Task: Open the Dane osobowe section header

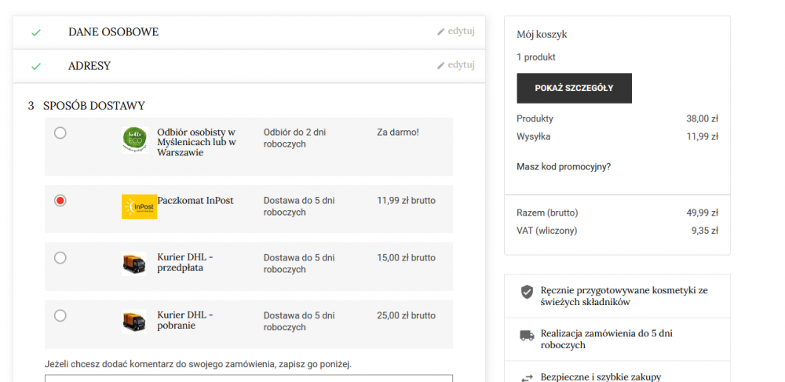Action: (113, 32)
